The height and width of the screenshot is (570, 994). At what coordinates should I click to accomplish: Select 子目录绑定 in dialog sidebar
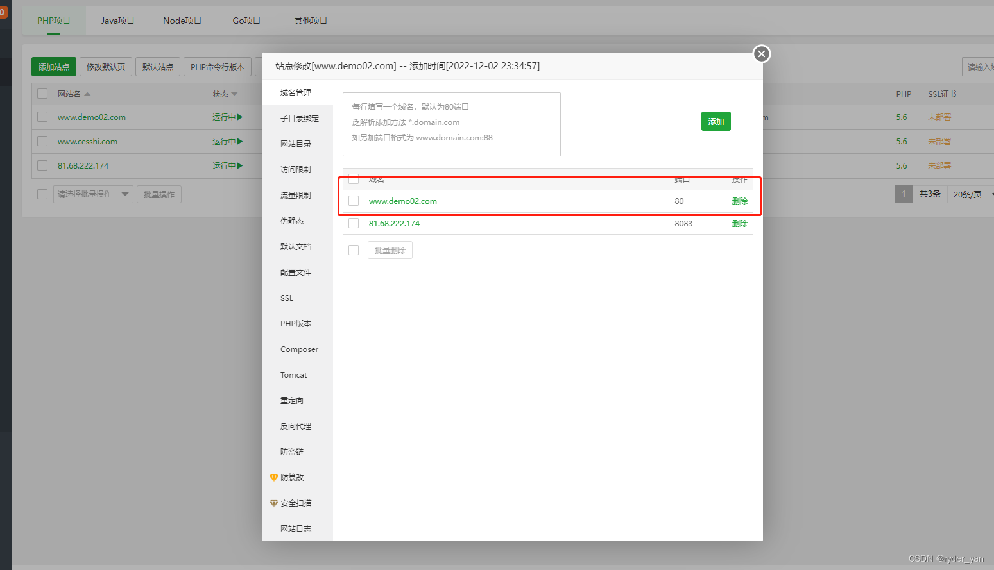coord(298,118)
